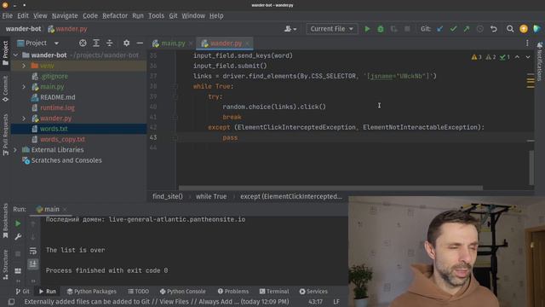Open the IDE updates orange icon

click(x=524, y=29)
